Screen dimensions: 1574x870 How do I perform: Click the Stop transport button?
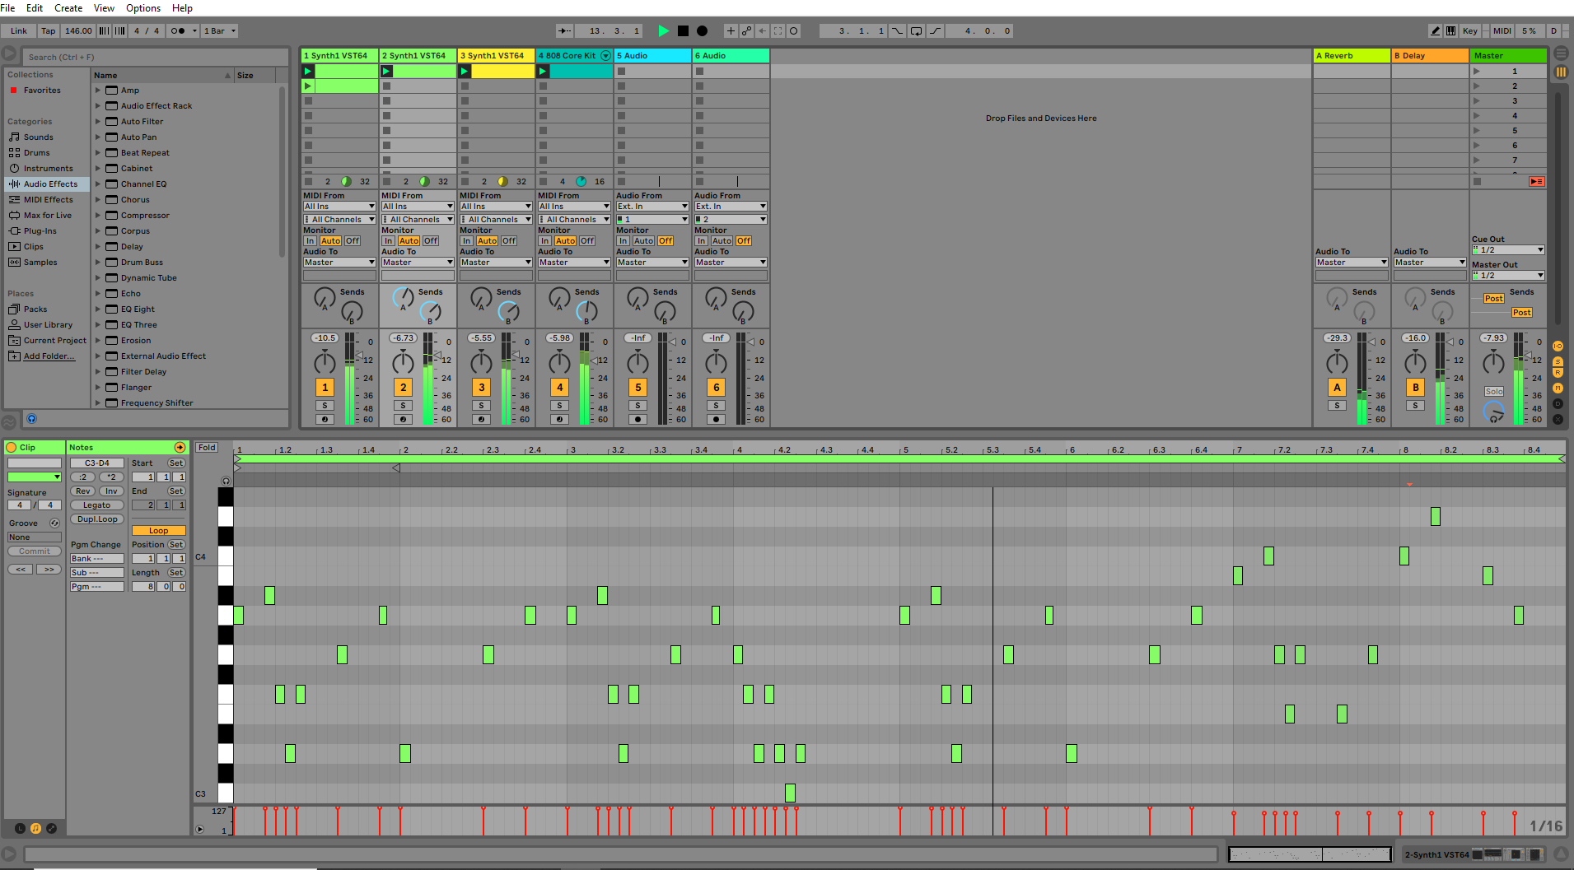pos(683,30)
